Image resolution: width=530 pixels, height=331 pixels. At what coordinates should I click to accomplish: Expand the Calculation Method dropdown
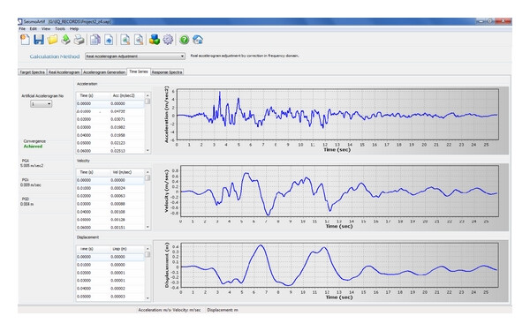tap(135, 56)
